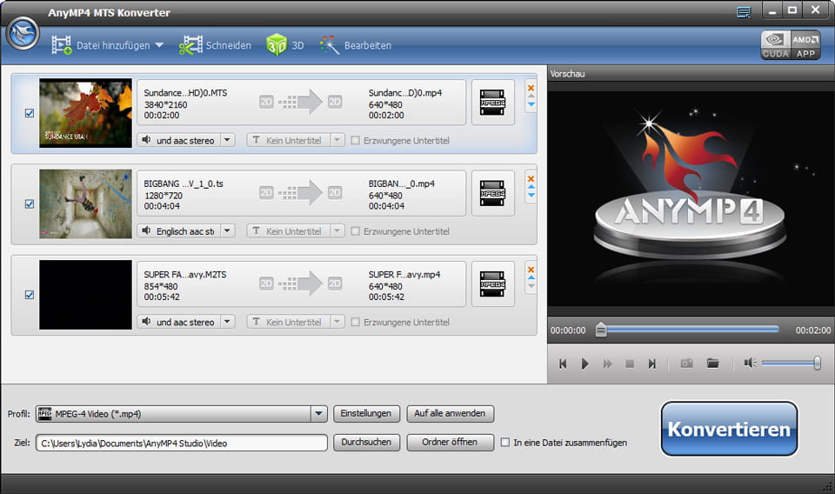Toggle NVIDIA CUDA acceleration icon
This screenshot has height=494, width=835.
point(775,44)
